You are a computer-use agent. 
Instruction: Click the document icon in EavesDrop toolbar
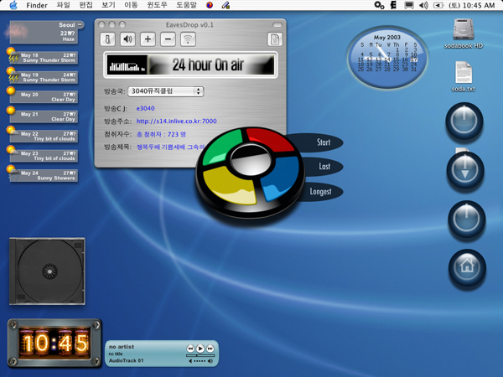pos(274,39)
